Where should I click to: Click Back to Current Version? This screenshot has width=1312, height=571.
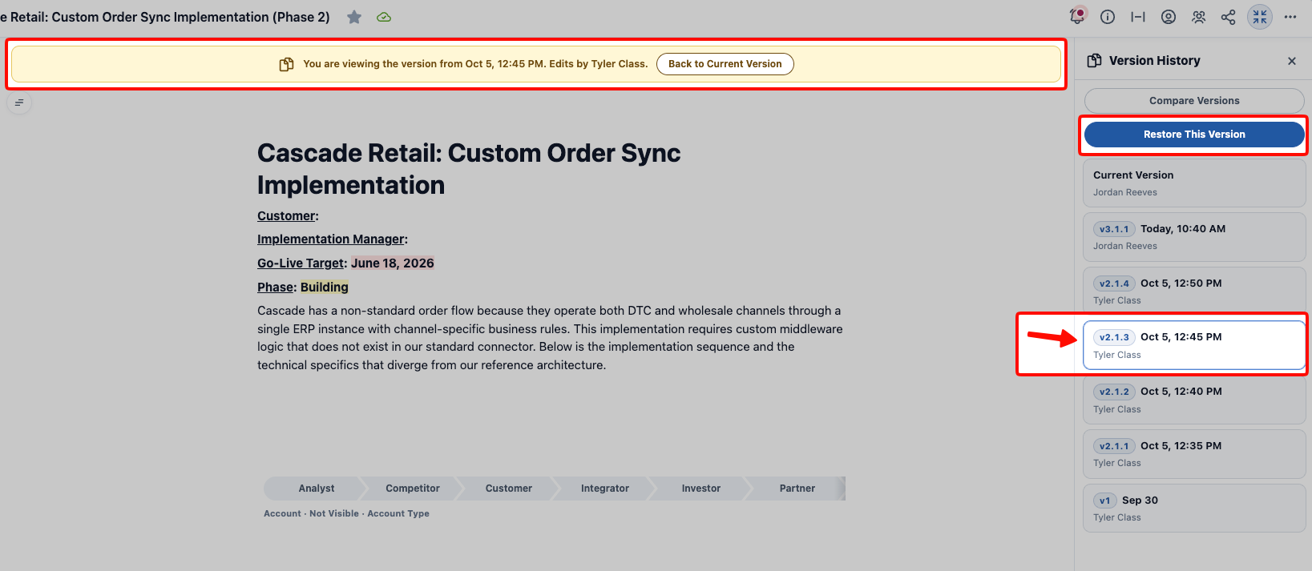click(725, 64)
